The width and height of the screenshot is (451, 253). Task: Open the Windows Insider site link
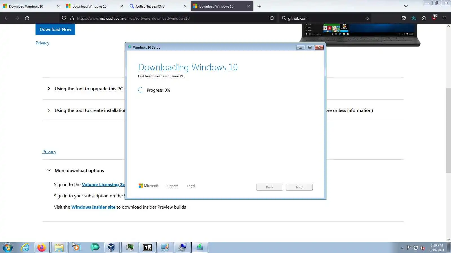click(93, 207)
